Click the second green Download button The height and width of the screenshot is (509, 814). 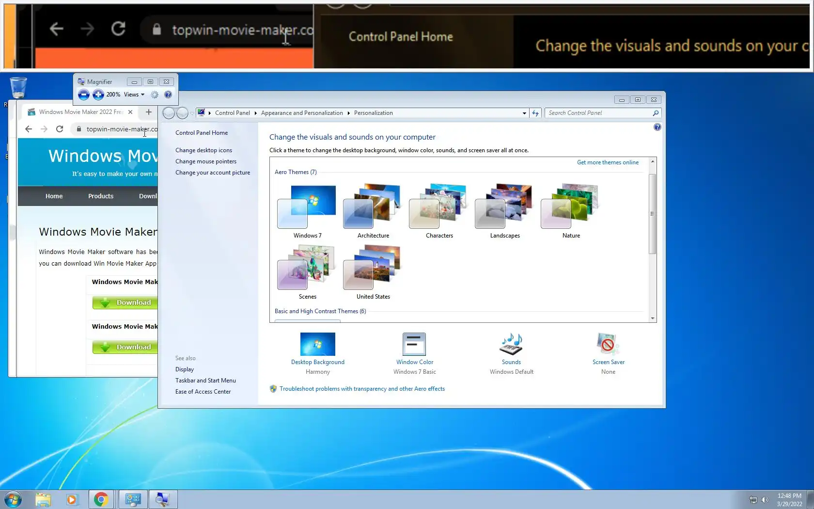[125, 347]
